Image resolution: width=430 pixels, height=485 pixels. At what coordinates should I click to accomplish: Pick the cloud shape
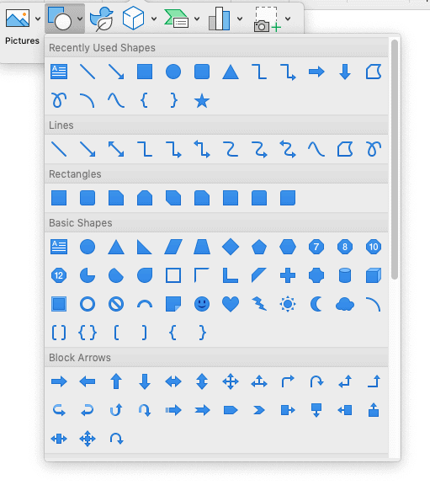345,304
